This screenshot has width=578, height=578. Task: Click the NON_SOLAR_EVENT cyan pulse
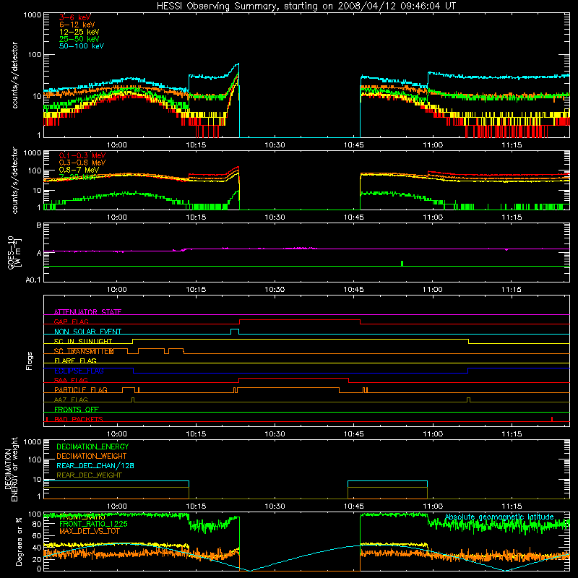pos(235,332)
